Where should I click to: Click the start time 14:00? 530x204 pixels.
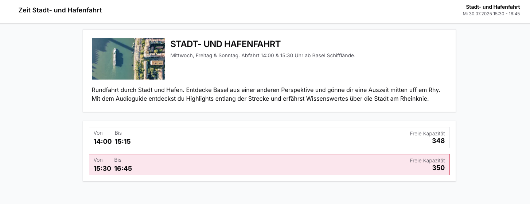pyautogui.click(x=102, y=142)
